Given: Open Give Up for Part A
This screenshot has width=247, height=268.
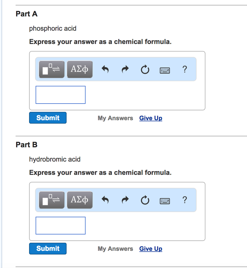Looking at the screenshot, I should pyautogui.click(x=150, y=118).
